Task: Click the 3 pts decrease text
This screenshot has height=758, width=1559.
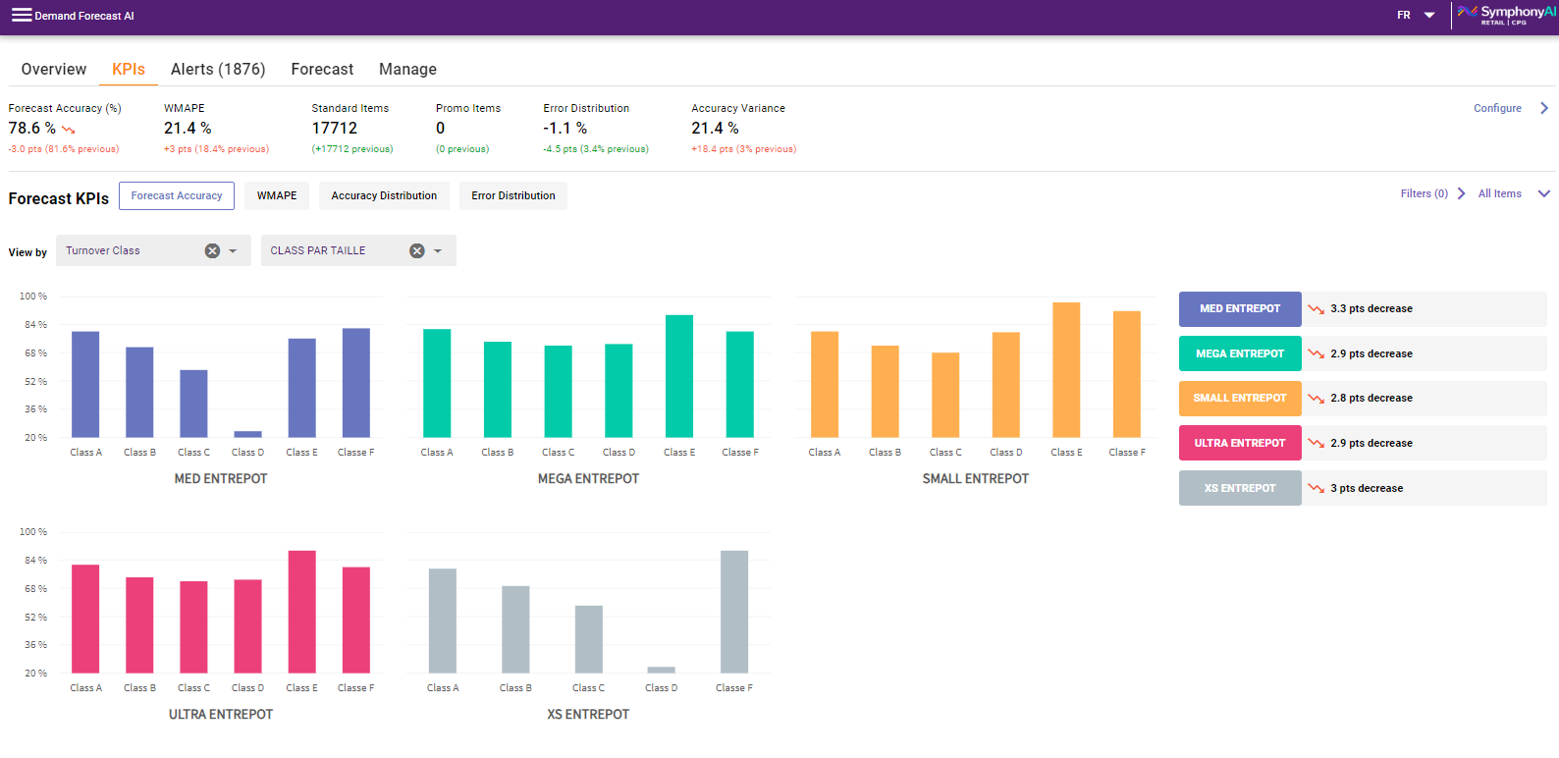Action: 1367,488
